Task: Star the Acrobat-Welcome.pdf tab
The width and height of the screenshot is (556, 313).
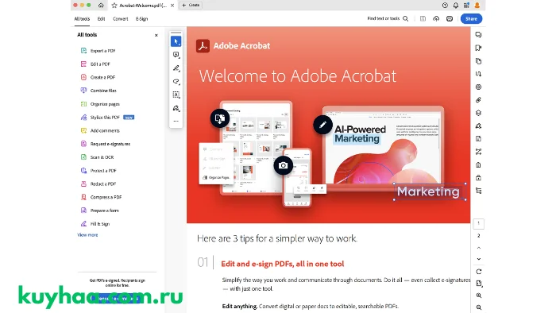Action: pyautogui.click(x=114, y=6)
